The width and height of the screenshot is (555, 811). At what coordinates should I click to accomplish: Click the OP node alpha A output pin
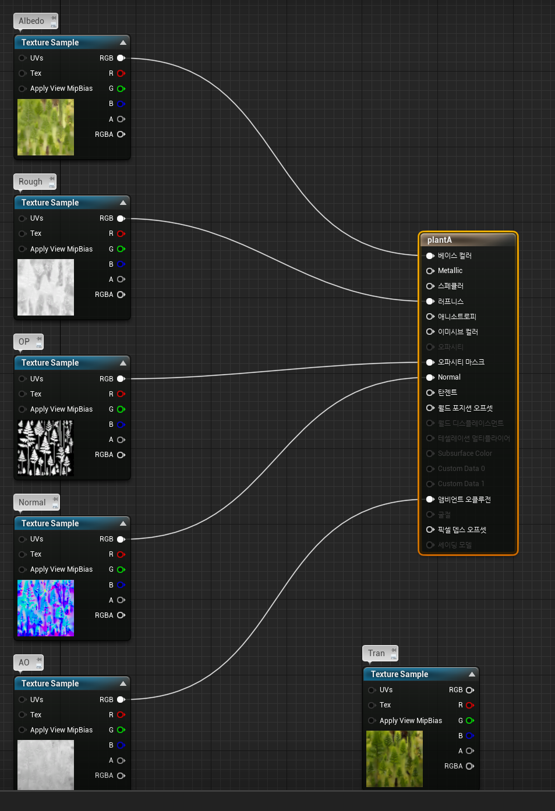[x=121, y=440]
